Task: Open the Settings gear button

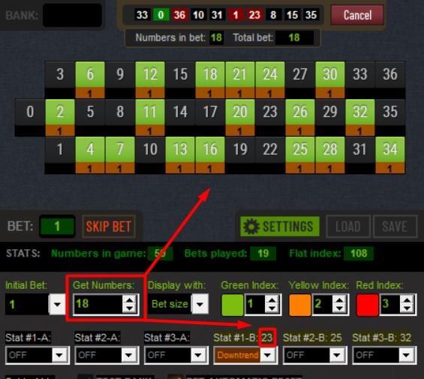Action: 280,227
